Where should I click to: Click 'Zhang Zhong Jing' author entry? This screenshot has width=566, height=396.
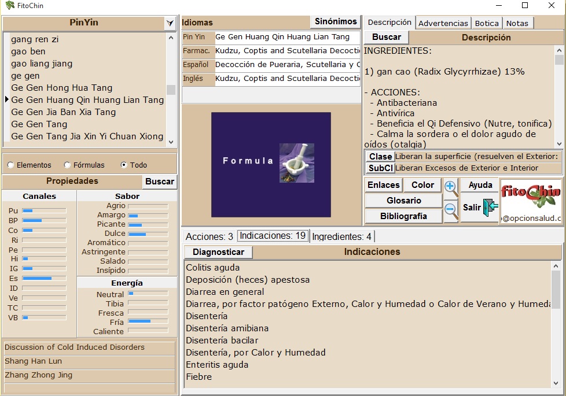(x=89, y=375)
